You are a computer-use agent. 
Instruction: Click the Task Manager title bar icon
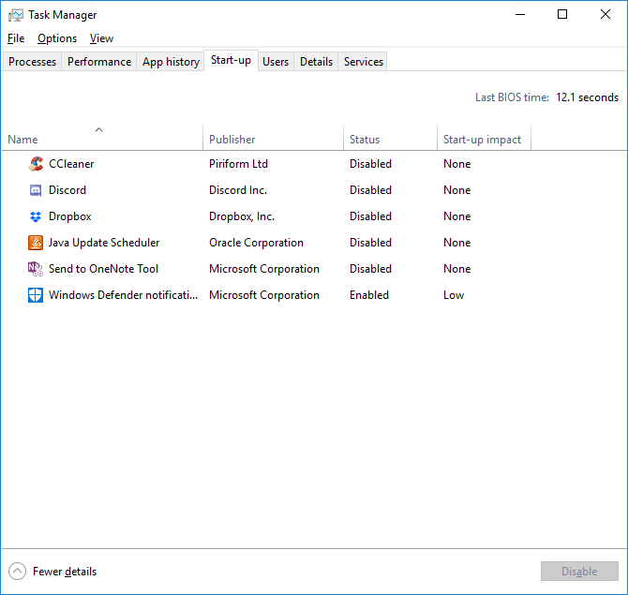click(x=16, y=15)
